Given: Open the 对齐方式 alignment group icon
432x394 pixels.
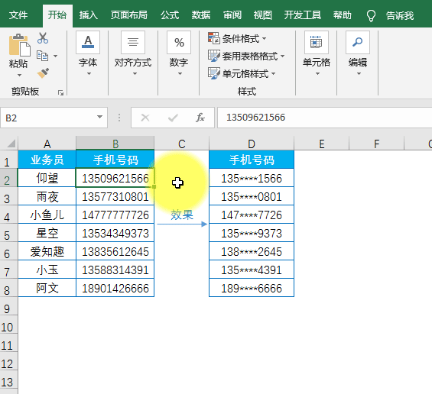Looking at the screenshot, I should [x=133, y=42].
